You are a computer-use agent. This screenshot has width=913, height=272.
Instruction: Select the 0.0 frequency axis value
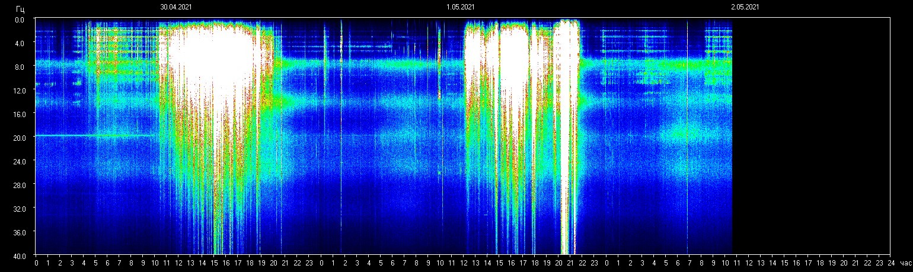point(20,20)
